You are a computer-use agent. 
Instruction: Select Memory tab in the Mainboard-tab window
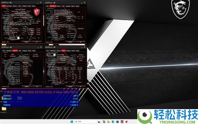(58, 6)
